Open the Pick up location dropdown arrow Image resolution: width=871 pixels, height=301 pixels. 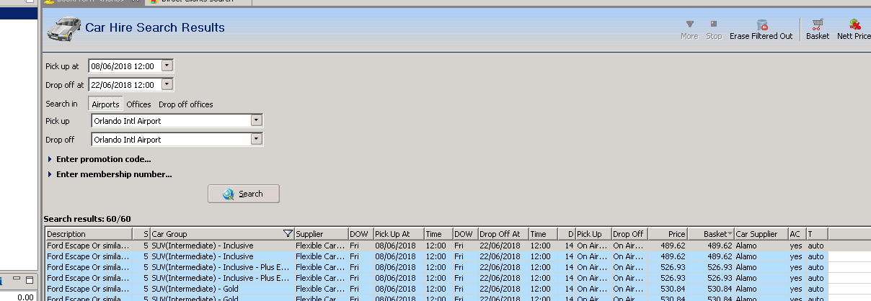coord(256,121)
